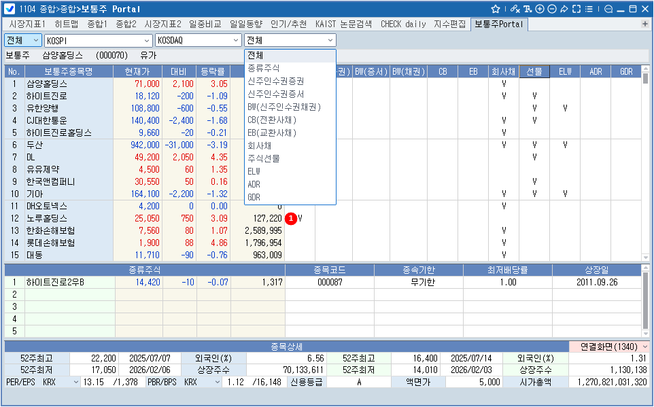654x407 pixels.
Task: Zoom out with the minus circle icon
Action: [x=551, y=9]
